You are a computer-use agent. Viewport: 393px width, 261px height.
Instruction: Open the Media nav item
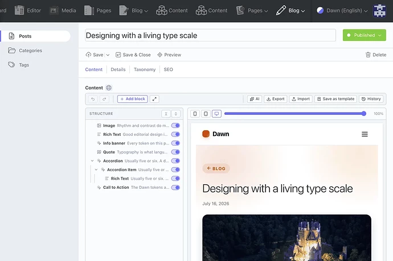pyautogui.click(x=63, y=10)
